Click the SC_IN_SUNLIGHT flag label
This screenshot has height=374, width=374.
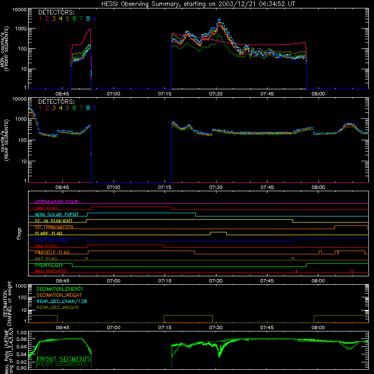54,221
